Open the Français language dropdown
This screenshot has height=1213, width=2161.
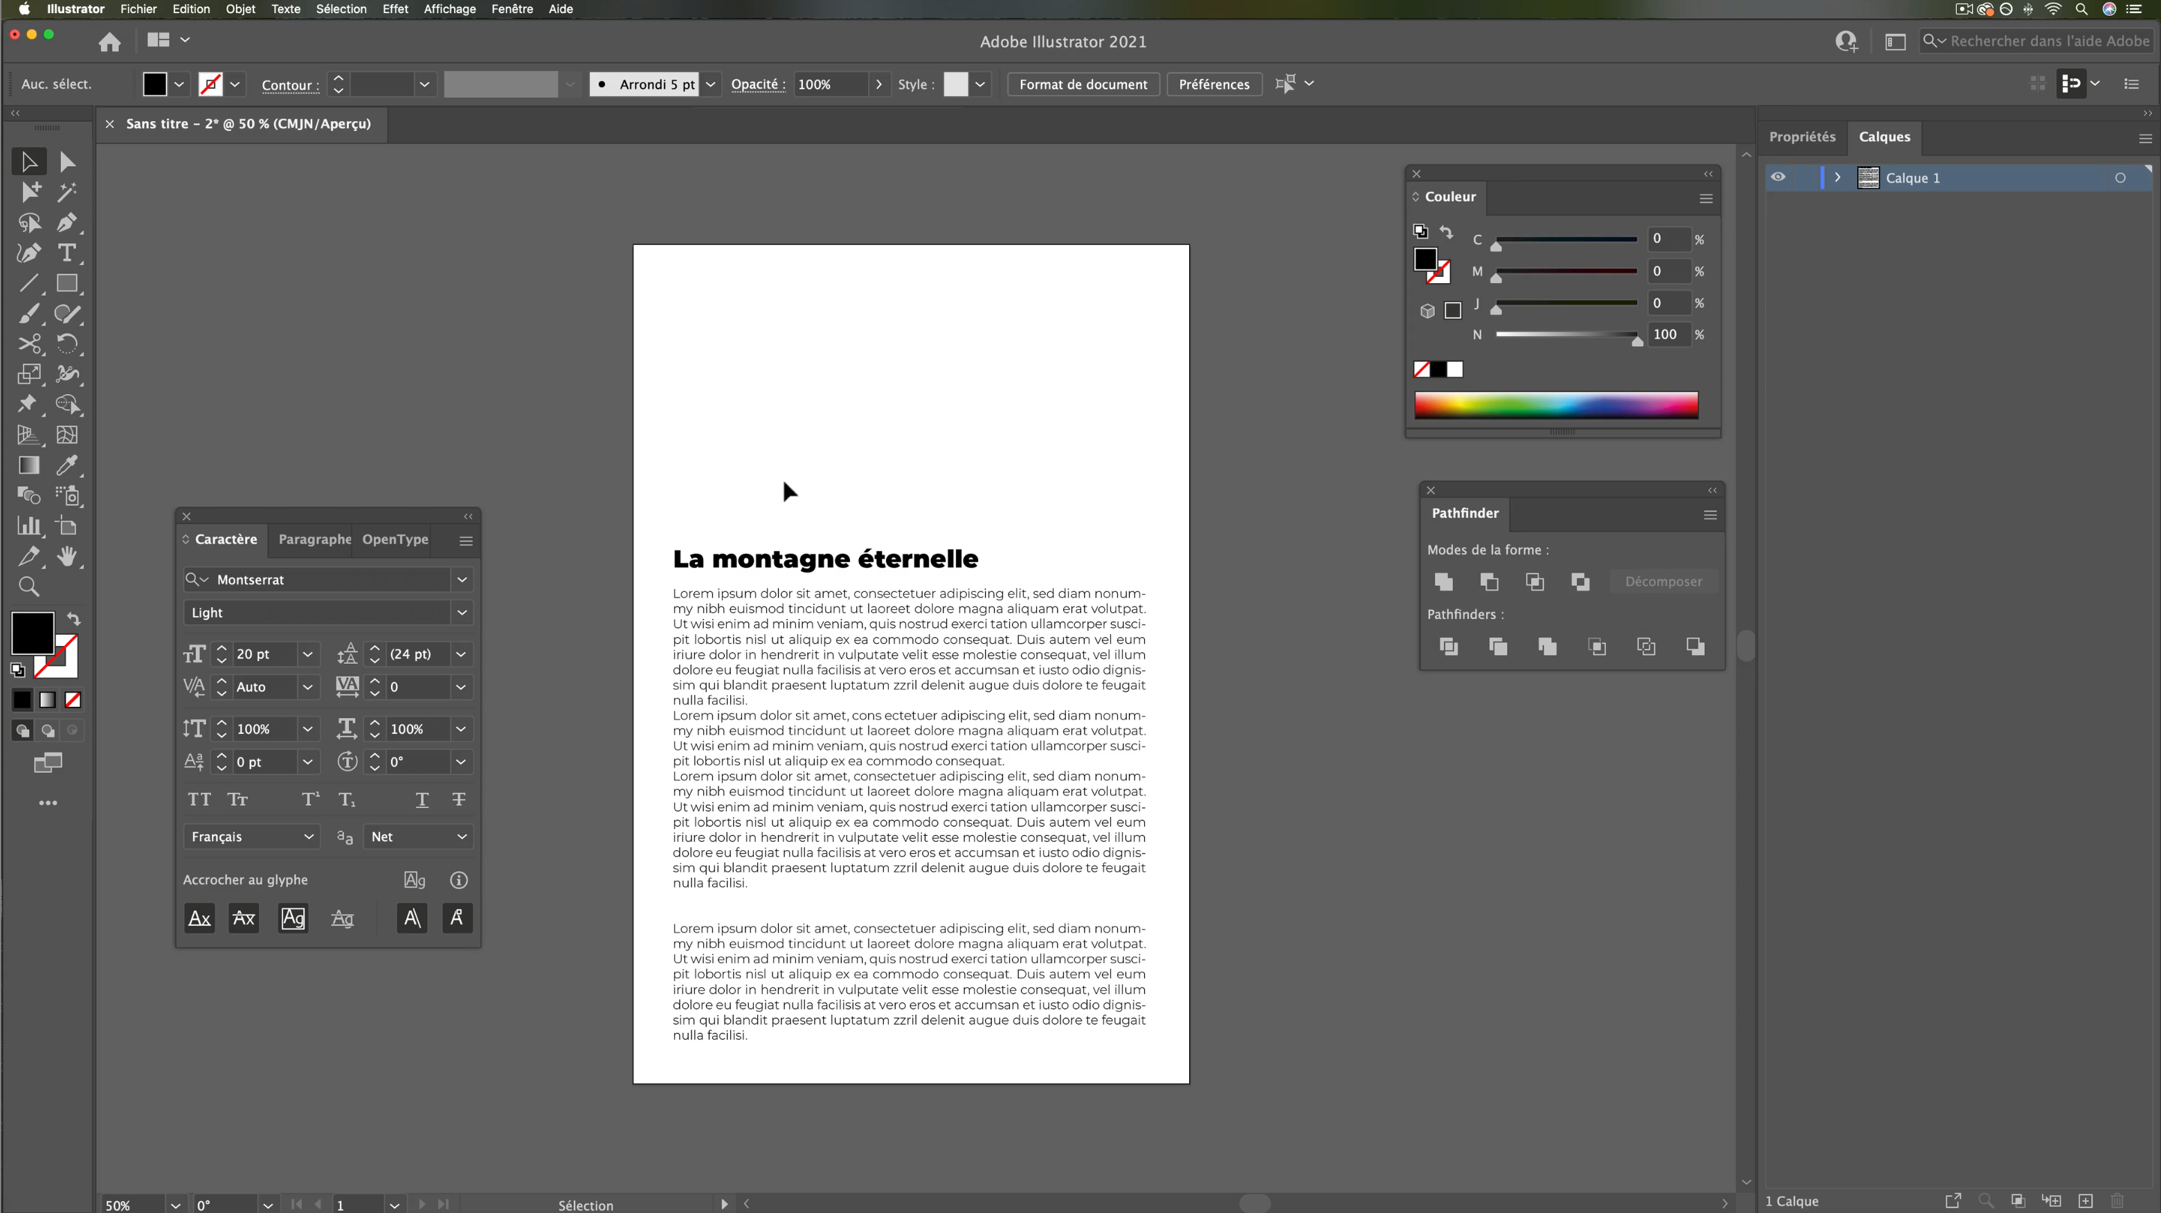(x=307, y=836)
